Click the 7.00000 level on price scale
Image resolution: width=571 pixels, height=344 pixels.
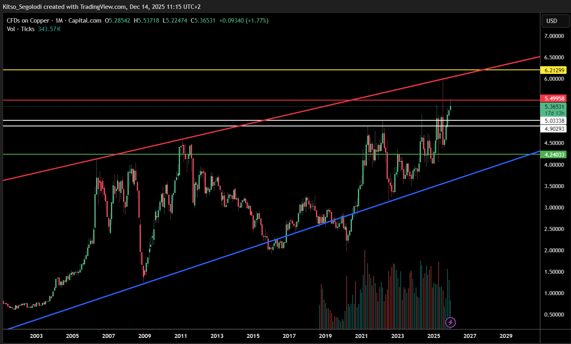click(554, 36)
